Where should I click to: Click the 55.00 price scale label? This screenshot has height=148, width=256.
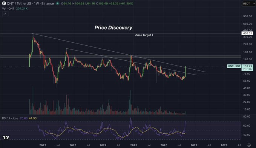point(247,81)
